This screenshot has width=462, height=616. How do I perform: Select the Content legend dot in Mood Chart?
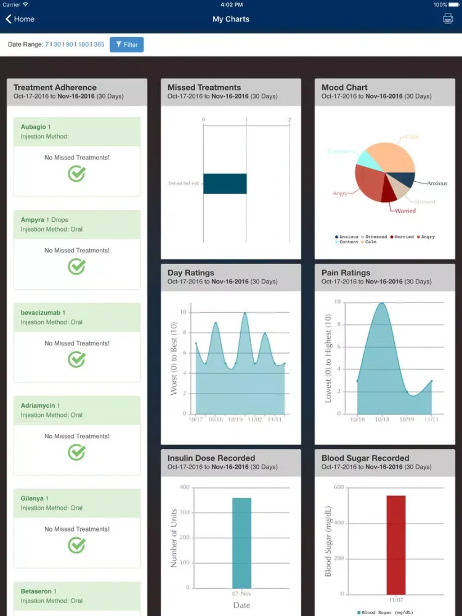tap(337, 242)
